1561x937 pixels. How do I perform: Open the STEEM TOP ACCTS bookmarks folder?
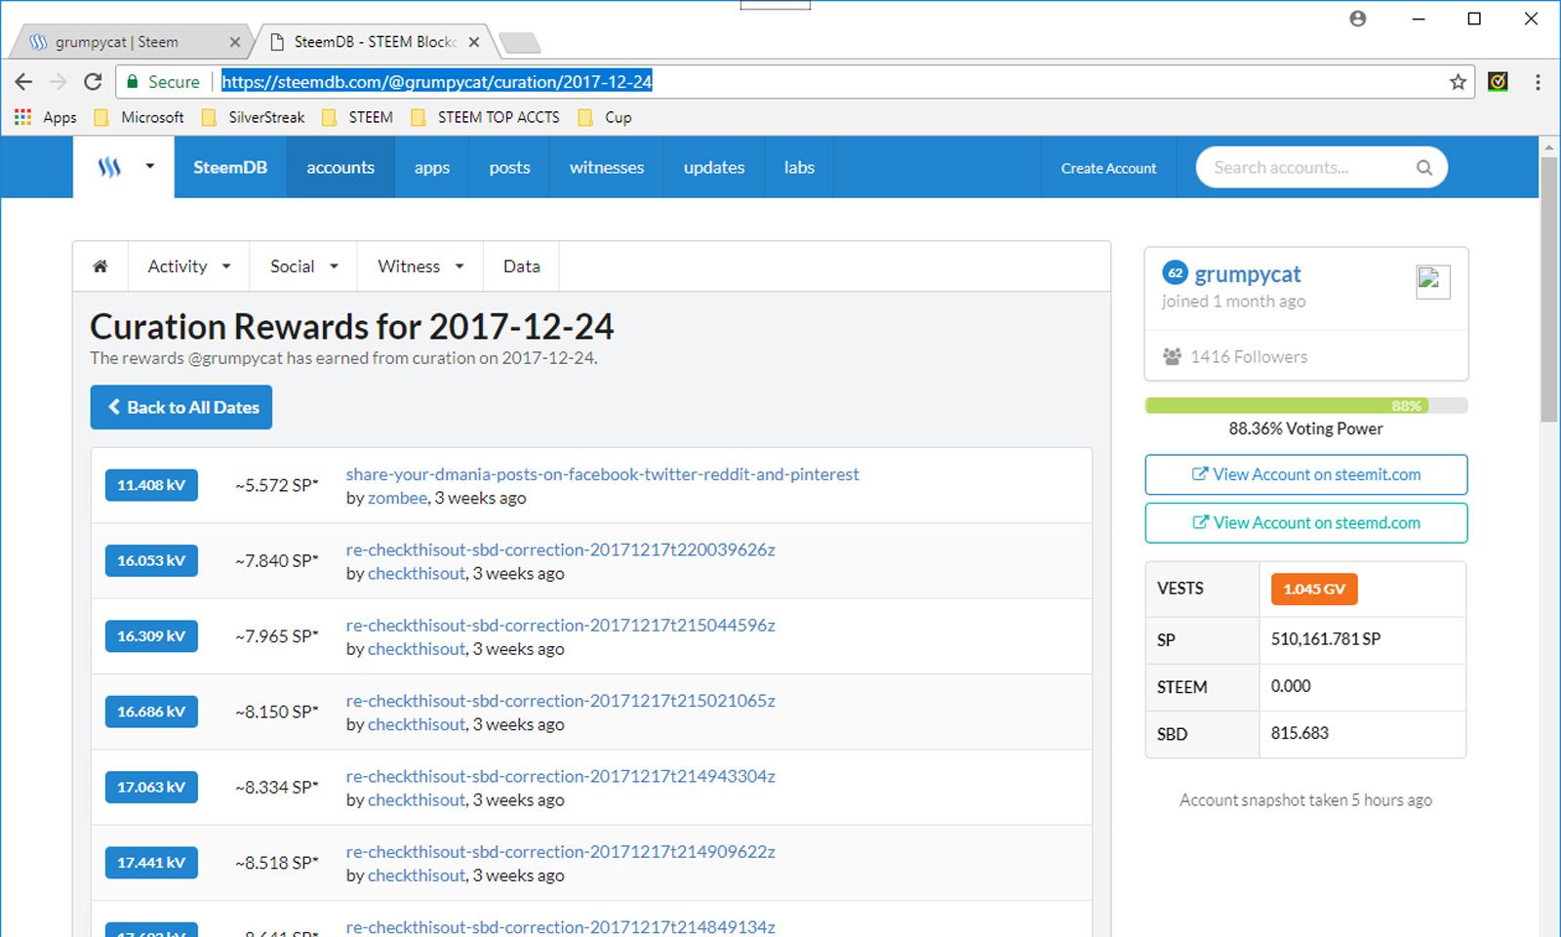(485, 117)
